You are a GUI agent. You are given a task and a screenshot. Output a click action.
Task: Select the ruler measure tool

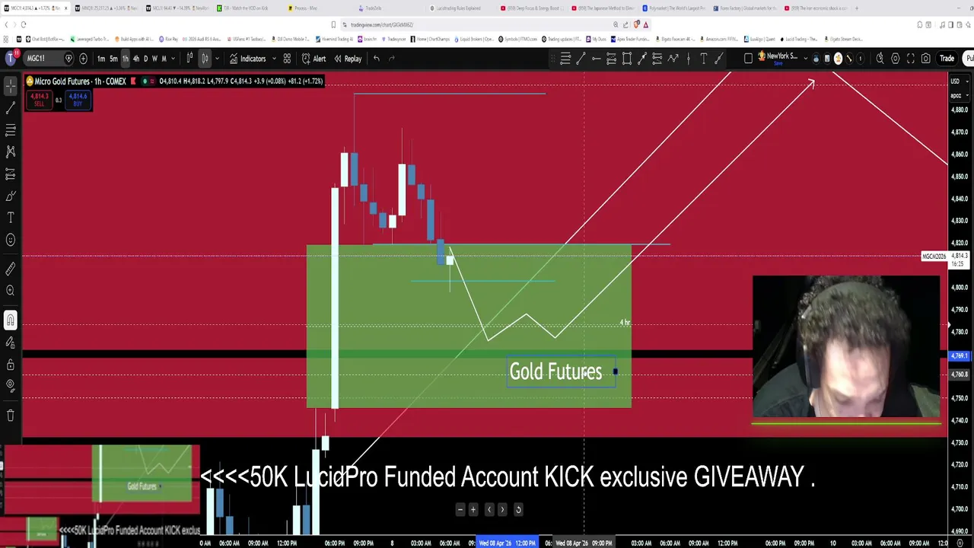11,269
